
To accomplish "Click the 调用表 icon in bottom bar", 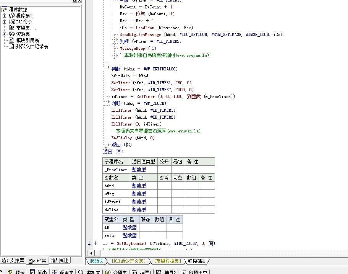I will point(54,272).
